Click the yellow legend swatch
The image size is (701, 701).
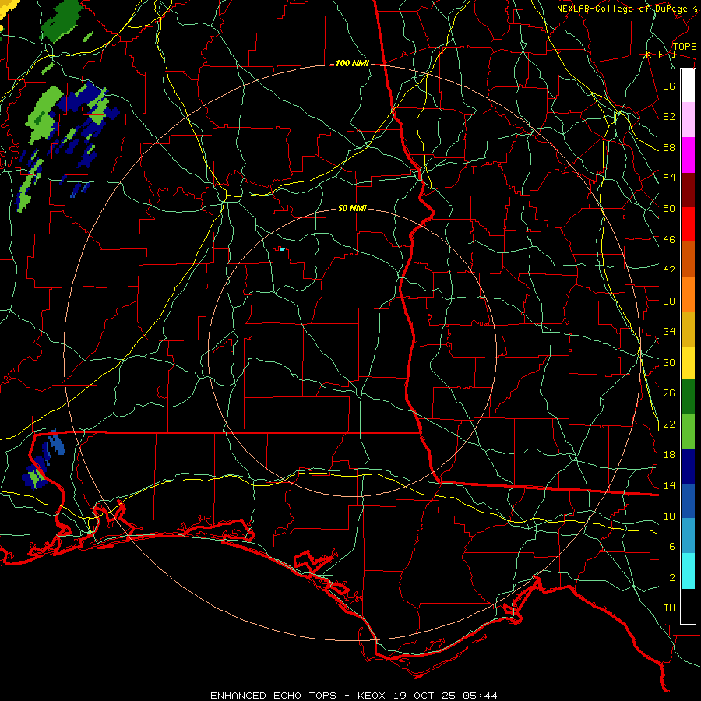(688, 363)
